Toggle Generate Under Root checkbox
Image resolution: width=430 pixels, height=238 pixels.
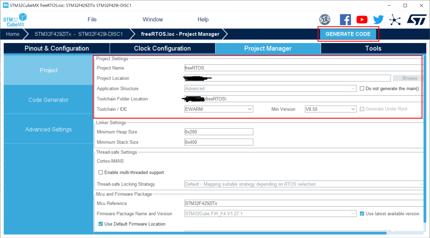(x=362, y=109)
